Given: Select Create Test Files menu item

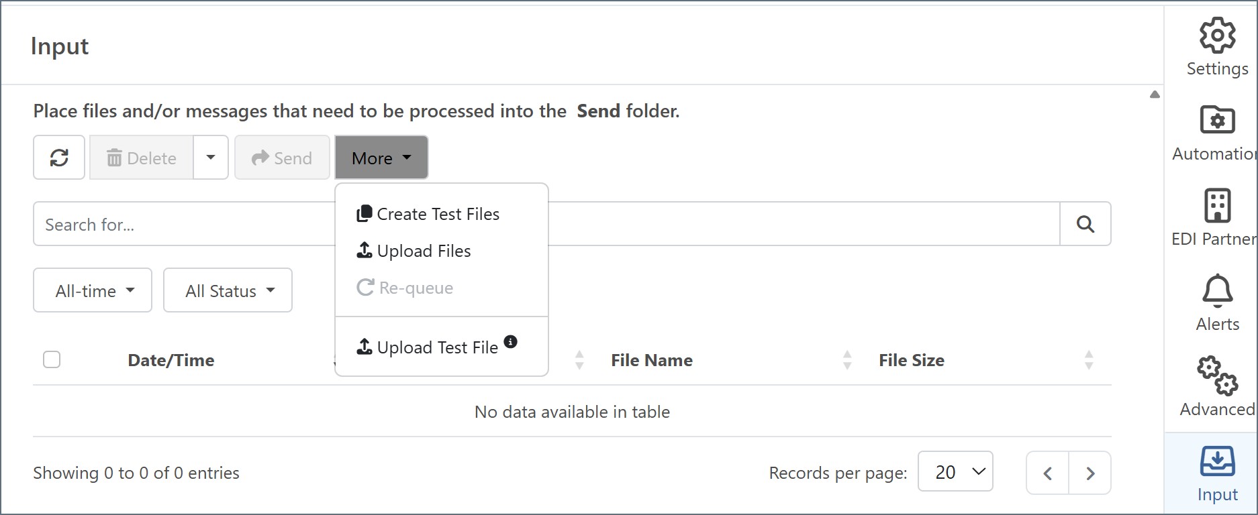Looking at the screenshot, I should point(438,214).
